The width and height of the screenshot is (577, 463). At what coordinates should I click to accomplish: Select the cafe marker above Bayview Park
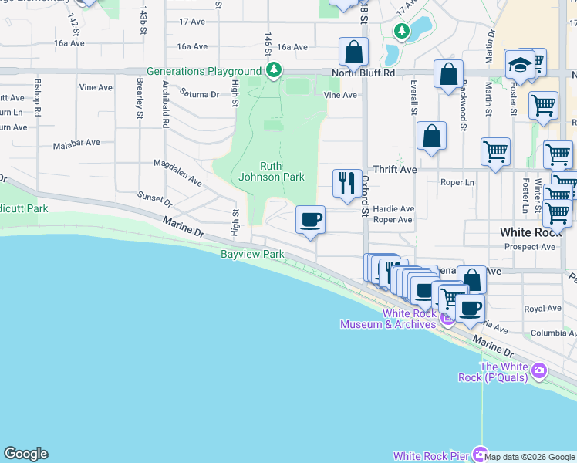(x=311, y=220)
